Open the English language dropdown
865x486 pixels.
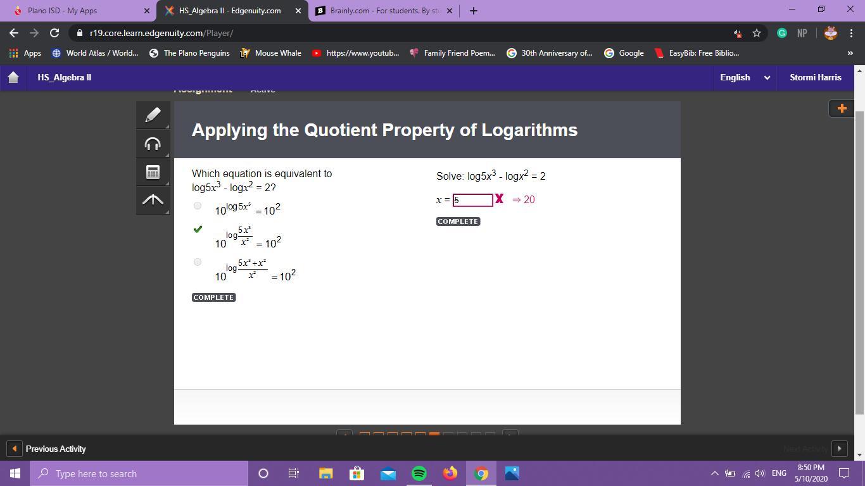point(745,77)
